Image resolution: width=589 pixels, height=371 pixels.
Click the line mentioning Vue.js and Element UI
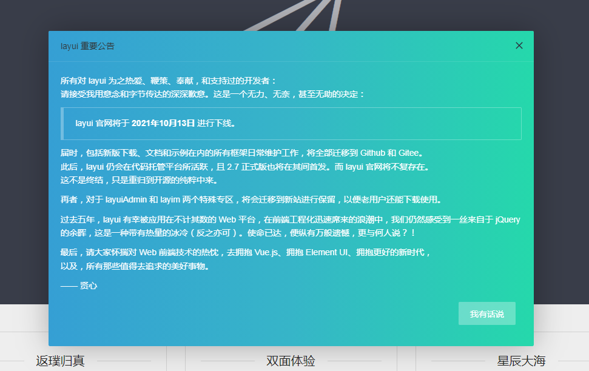(x=245, y=252)
